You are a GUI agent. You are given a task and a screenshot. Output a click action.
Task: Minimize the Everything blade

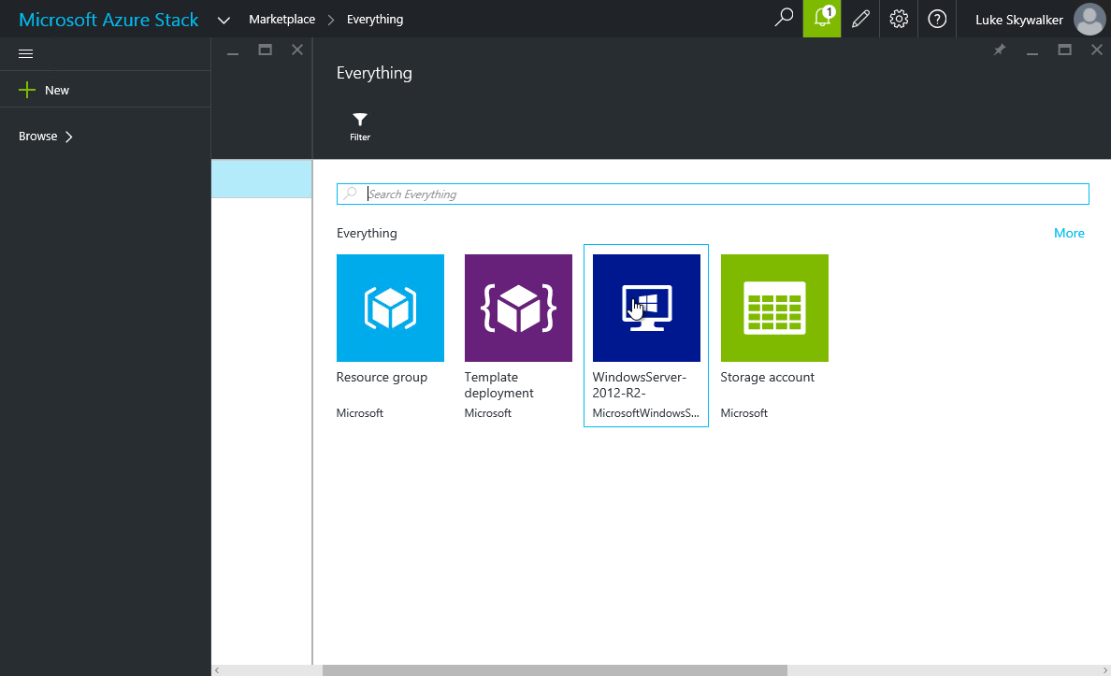click(x=1032, y=53)
